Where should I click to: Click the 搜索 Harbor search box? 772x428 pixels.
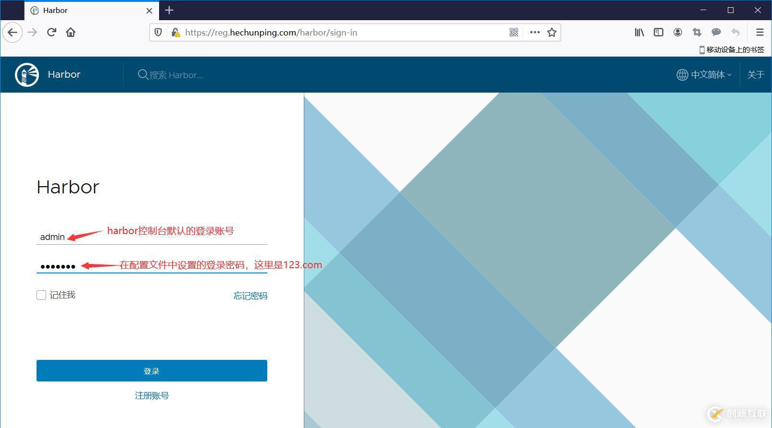point(177,75)
